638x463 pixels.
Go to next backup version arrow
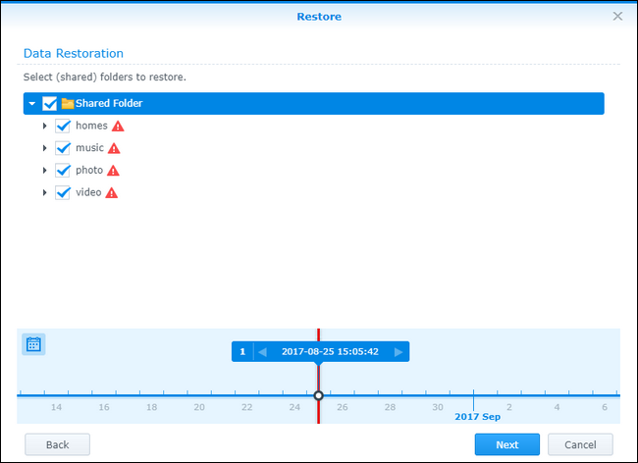tap(399, 351)
